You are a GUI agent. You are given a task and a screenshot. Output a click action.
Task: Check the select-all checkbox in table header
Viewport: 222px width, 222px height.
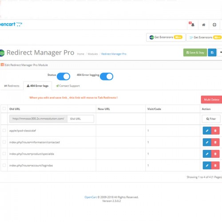4,109
